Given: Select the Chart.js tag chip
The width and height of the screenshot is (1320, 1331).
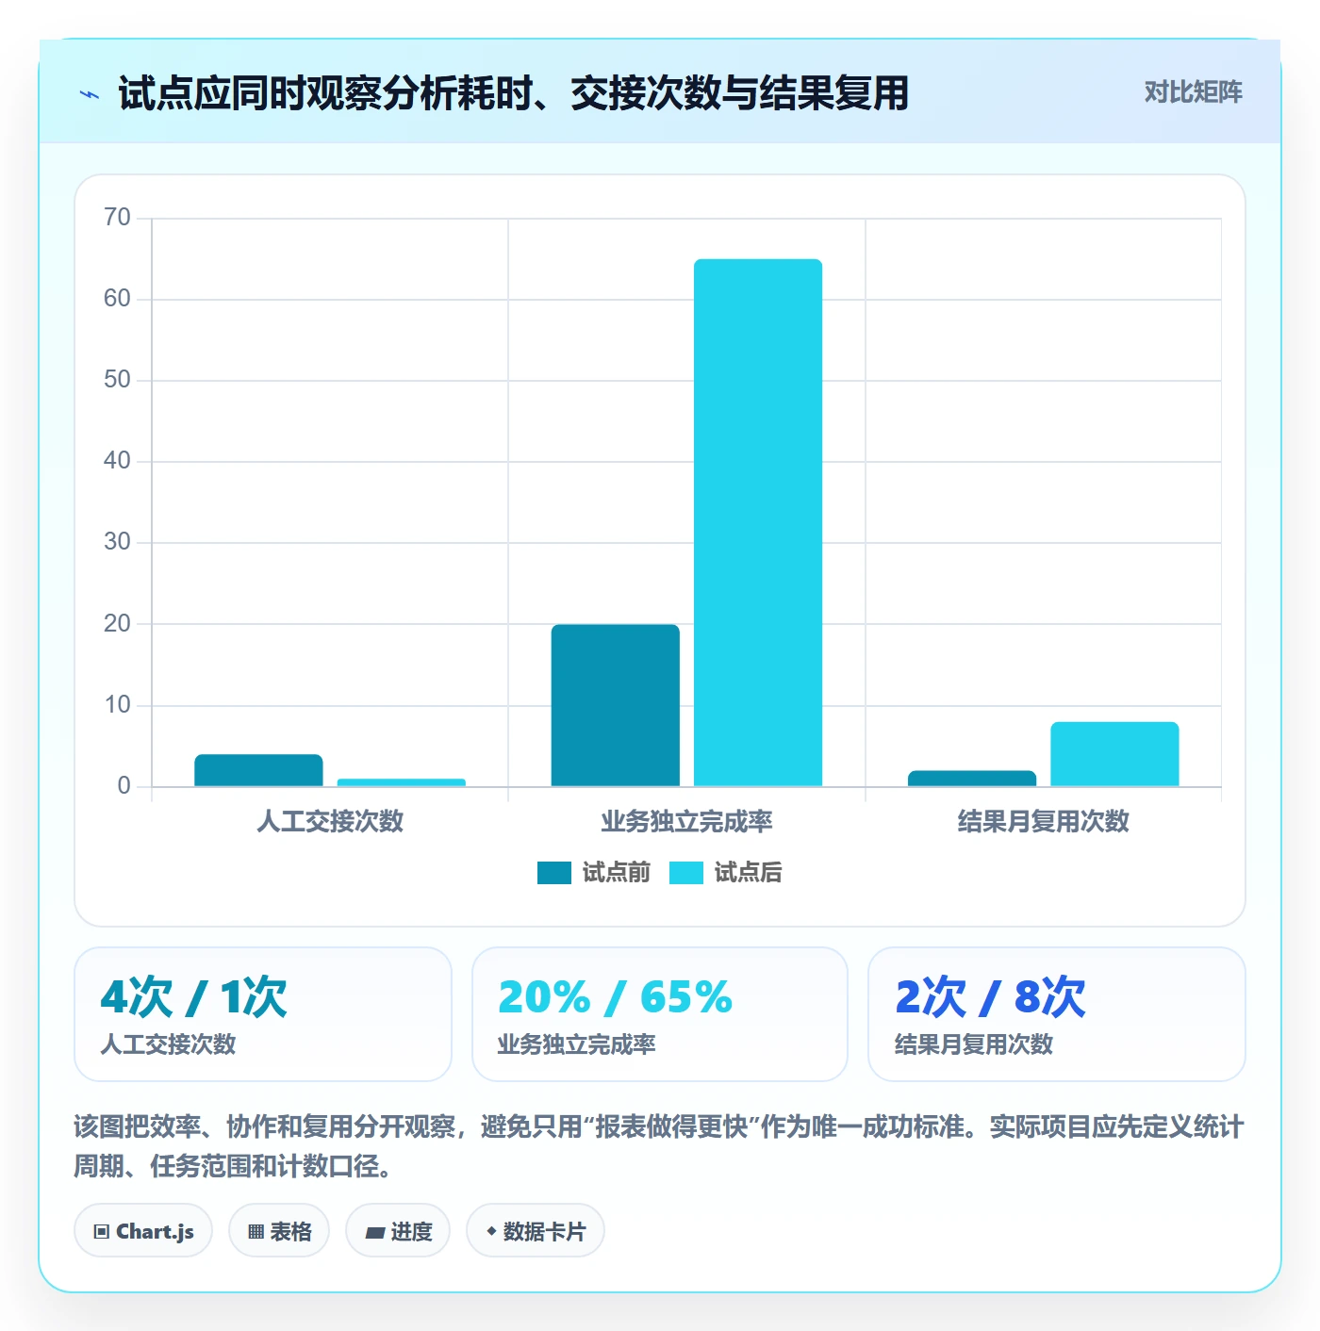Looking at the screenshot, I should click(143, 1231).
